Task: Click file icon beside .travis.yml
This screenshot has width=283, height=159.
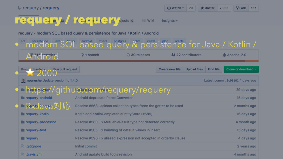Action: click(x=22, y=155)
